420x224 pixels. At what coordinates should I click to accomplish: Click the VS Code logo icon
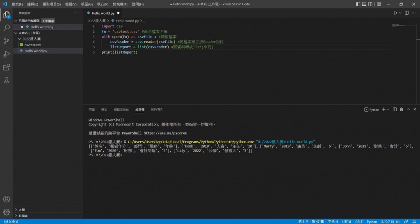pos(5,4)
